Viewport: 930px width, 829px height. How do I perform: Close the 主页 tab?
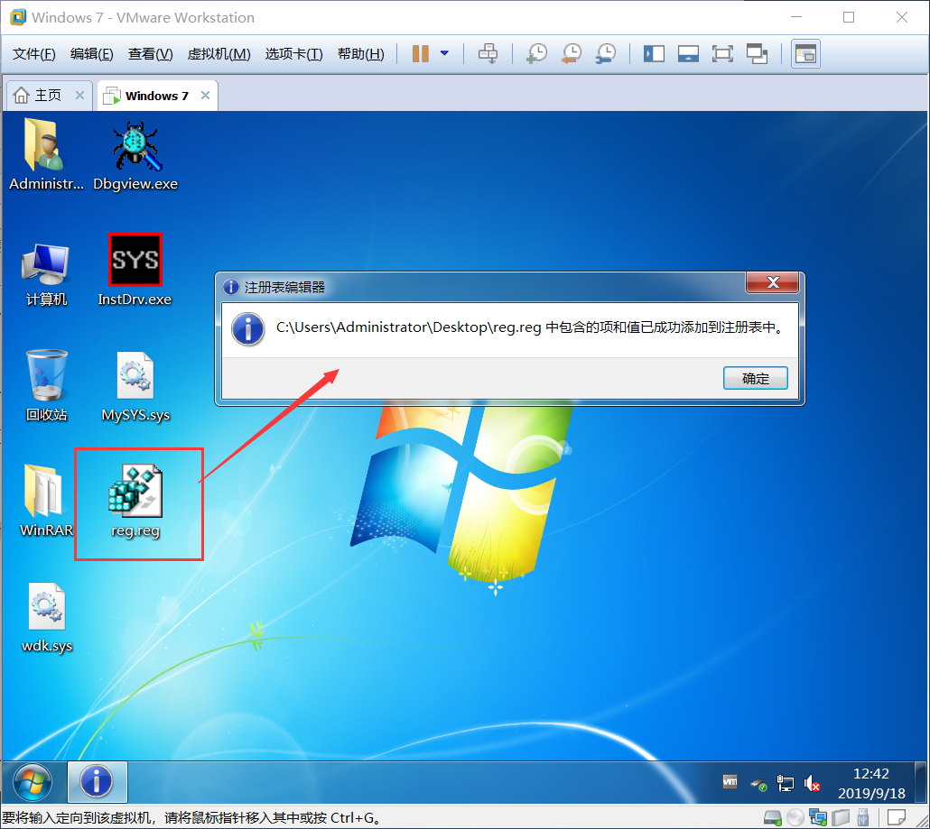79,96
